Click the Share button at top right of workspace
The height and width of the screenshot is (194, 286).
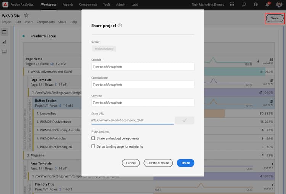coord(275,18)
